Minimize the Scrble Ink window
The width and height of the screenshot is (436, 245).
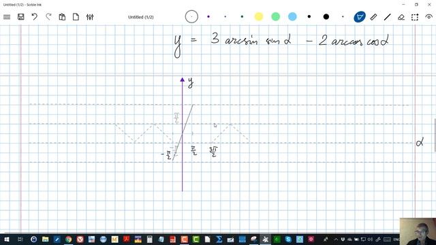tap(403, 5)
